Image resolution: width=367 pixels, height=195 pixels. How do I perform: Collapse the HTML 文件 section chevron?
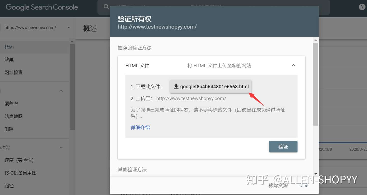294,65
